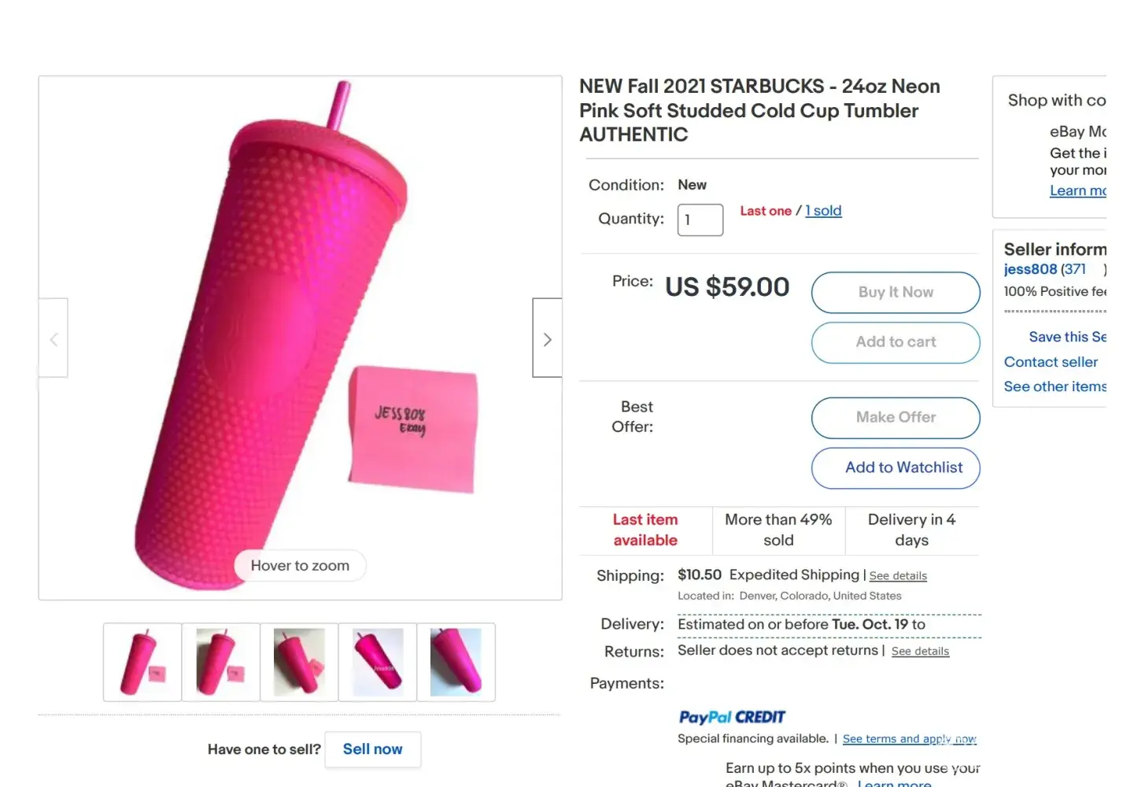Click the Quantity input field
The width and height of the screenshot is (1145, 787).
(700, 220)
